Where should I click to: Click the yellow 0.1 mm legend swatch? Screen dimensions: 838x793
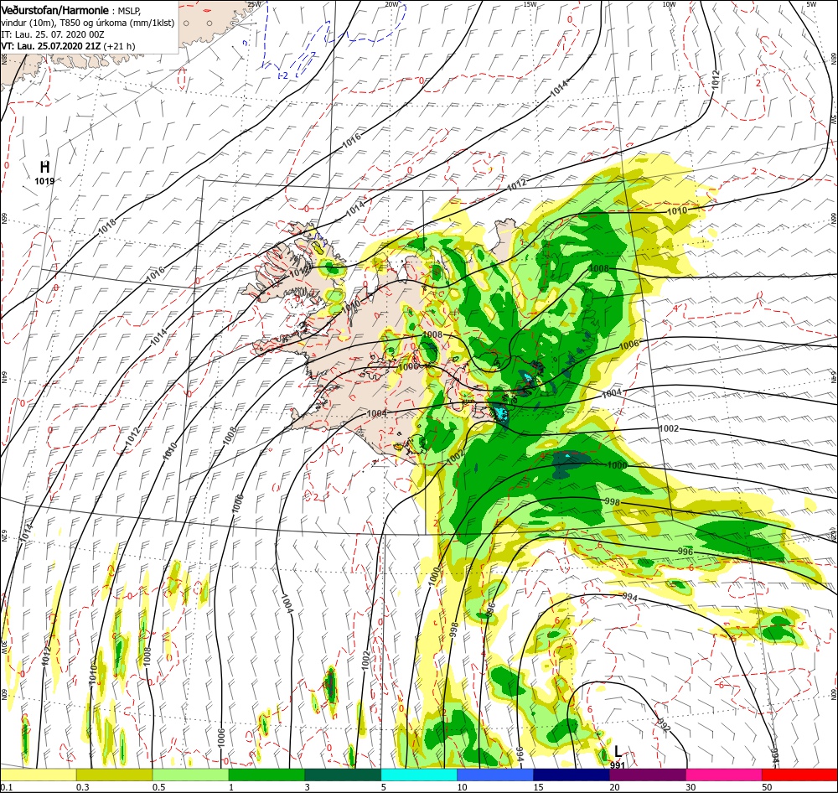pyautogui.click(x=38, y=775)
